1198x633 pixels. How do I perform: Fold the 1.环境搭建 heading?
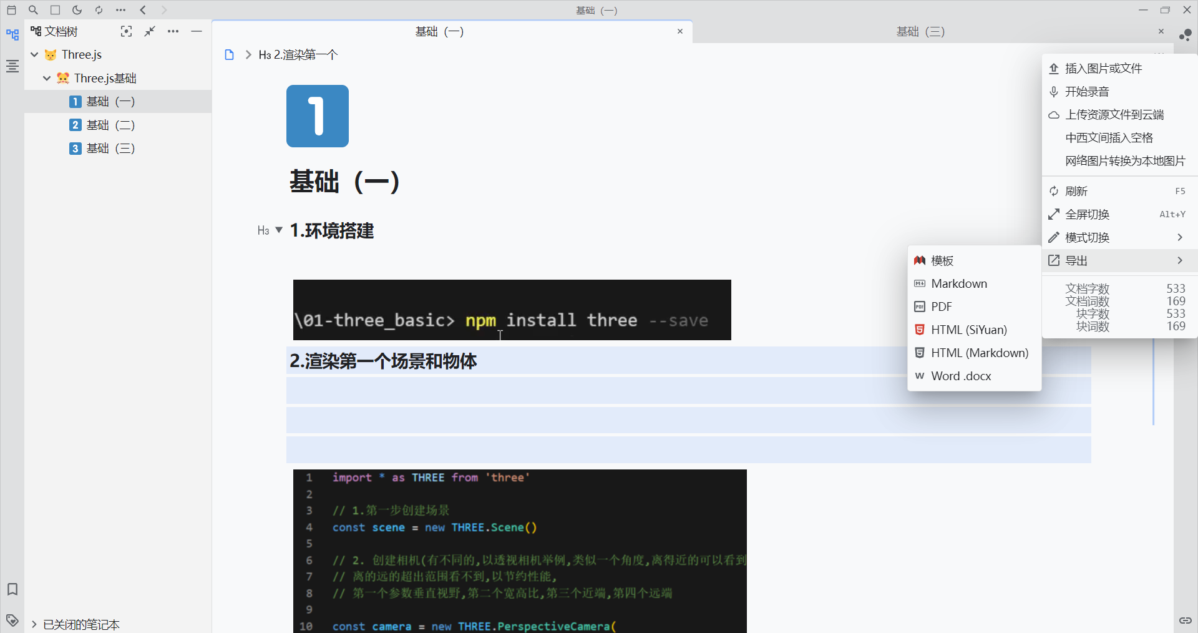click(279, 230)
